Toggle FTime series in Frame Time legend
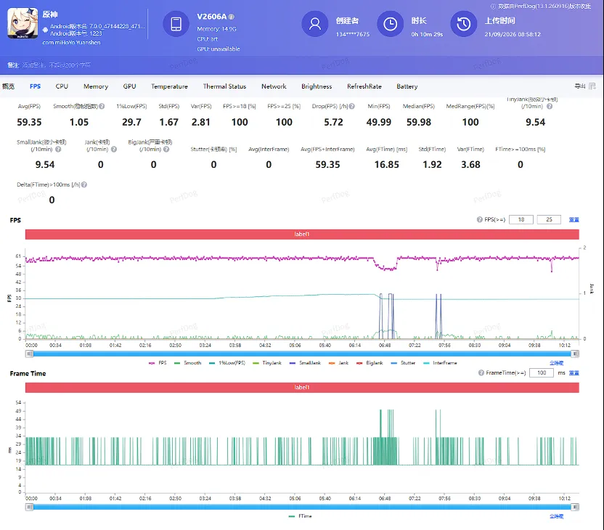 (300, 516)
